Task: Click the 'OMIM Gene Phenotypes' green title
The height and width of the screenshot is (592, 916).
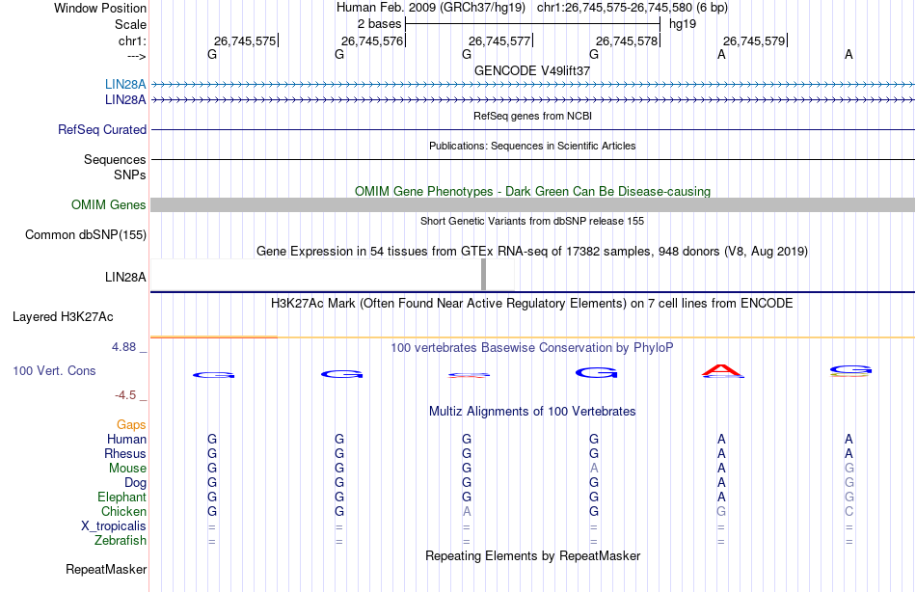Action: pos(532,191)
